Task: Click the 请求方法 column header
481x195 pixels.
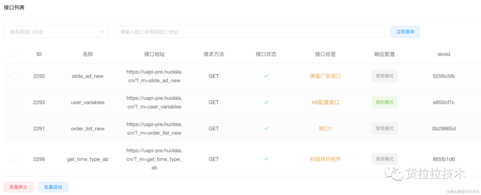Action: coord(213,54)
